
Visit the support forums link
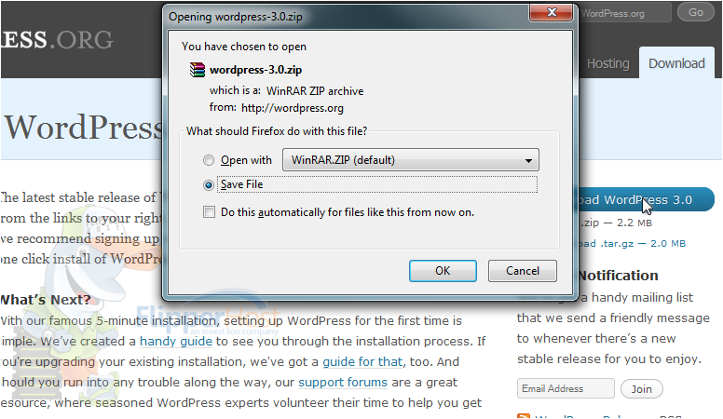click(x=343, y=382)
